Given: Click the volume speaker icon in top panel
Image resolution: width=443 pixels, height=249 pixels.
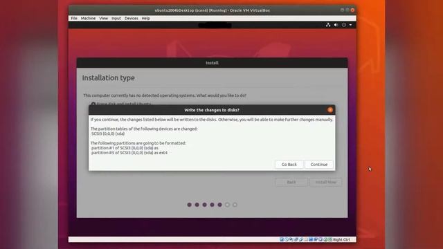Looking at the screenshot, I should pos(336,25).
